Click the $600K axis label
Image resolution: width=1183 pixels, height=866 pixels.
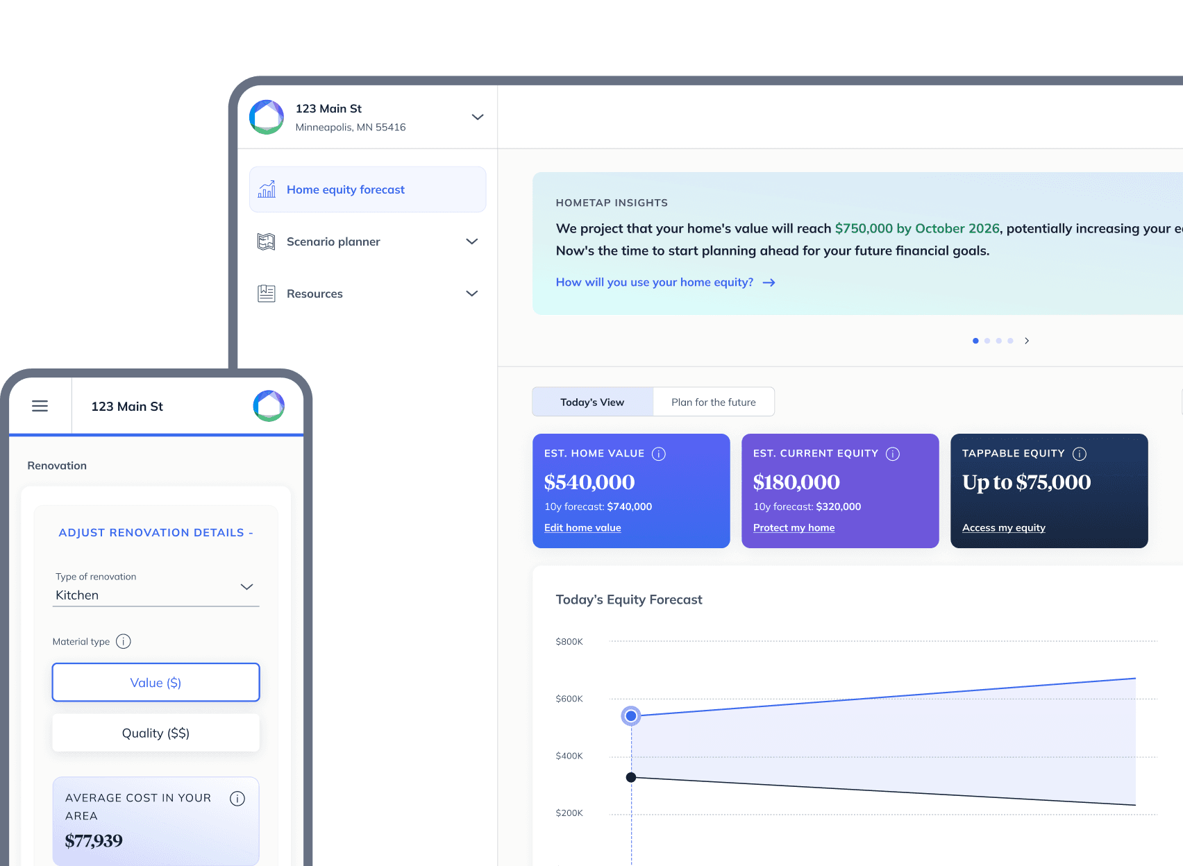(569, 699)
